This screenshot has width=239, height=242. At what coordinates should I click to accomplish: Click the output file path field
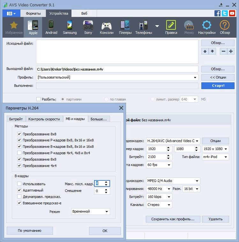point(117,69)
